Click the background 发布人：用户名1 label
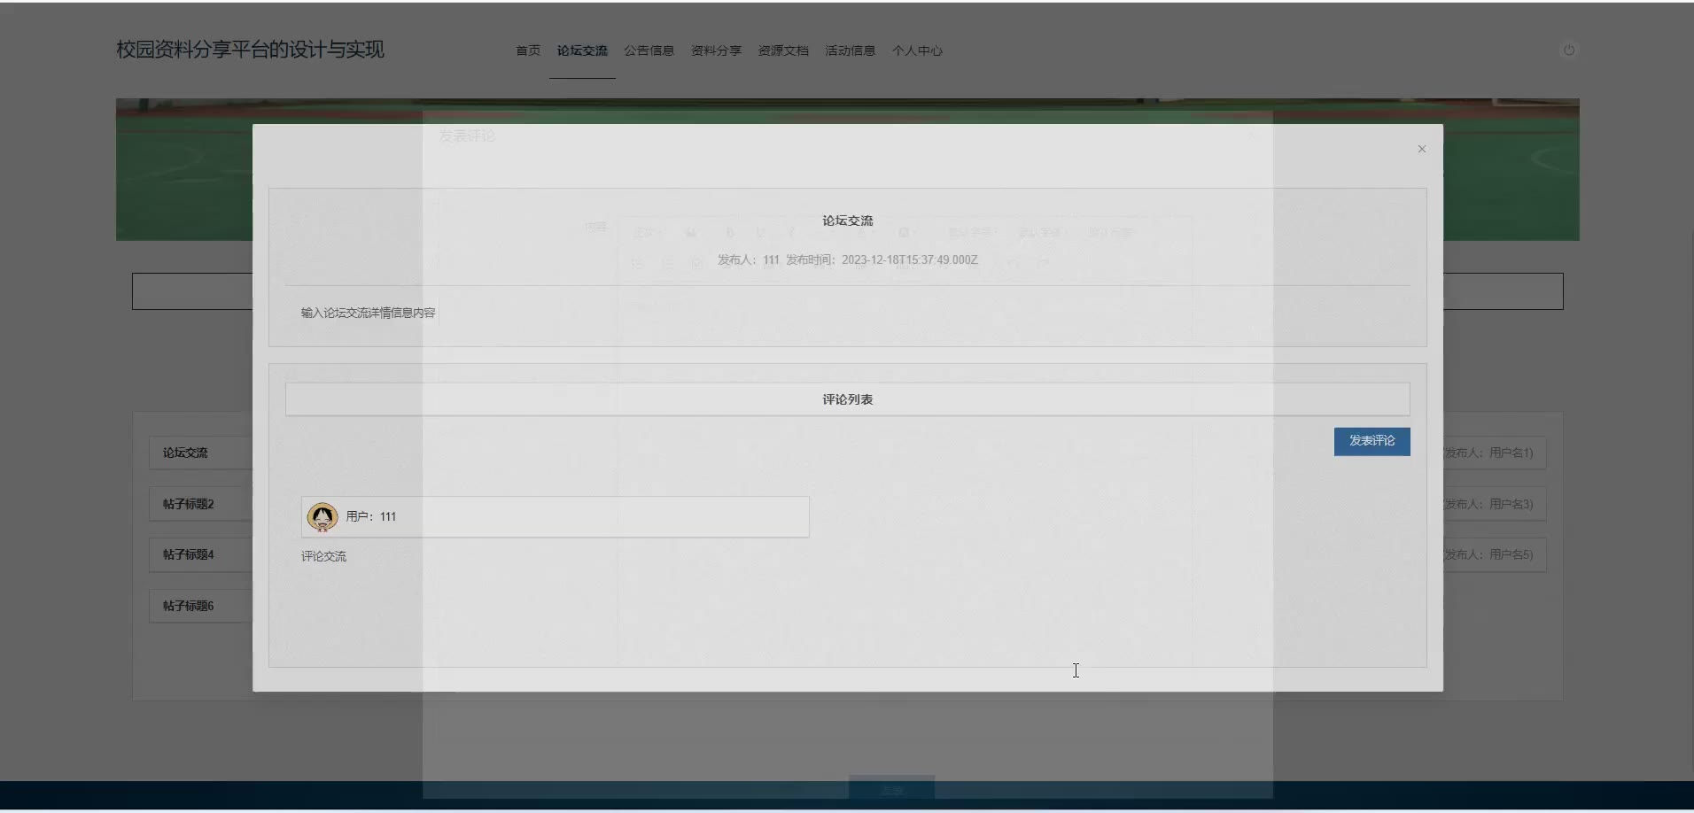 coord(1488,453)
